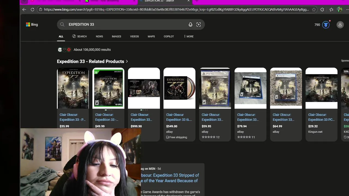Open Clair Obscur: Expedition 33 PC... link
Screen dimensions: 349x196
point(321,117)
